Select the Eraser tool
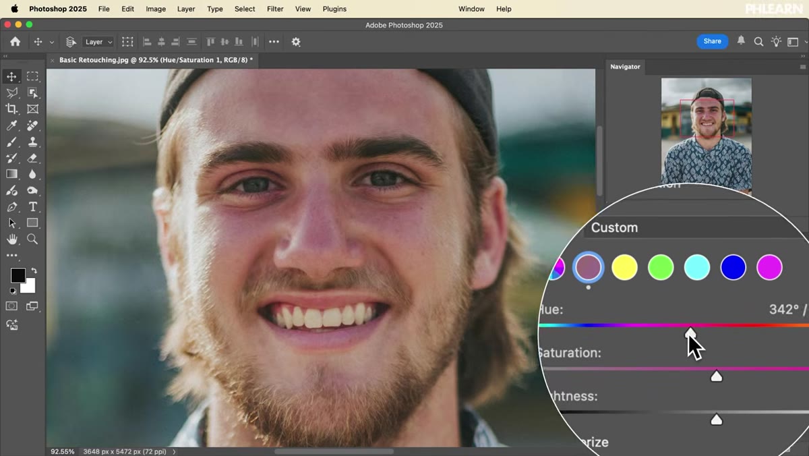809x456 pixels. (32, 158)
